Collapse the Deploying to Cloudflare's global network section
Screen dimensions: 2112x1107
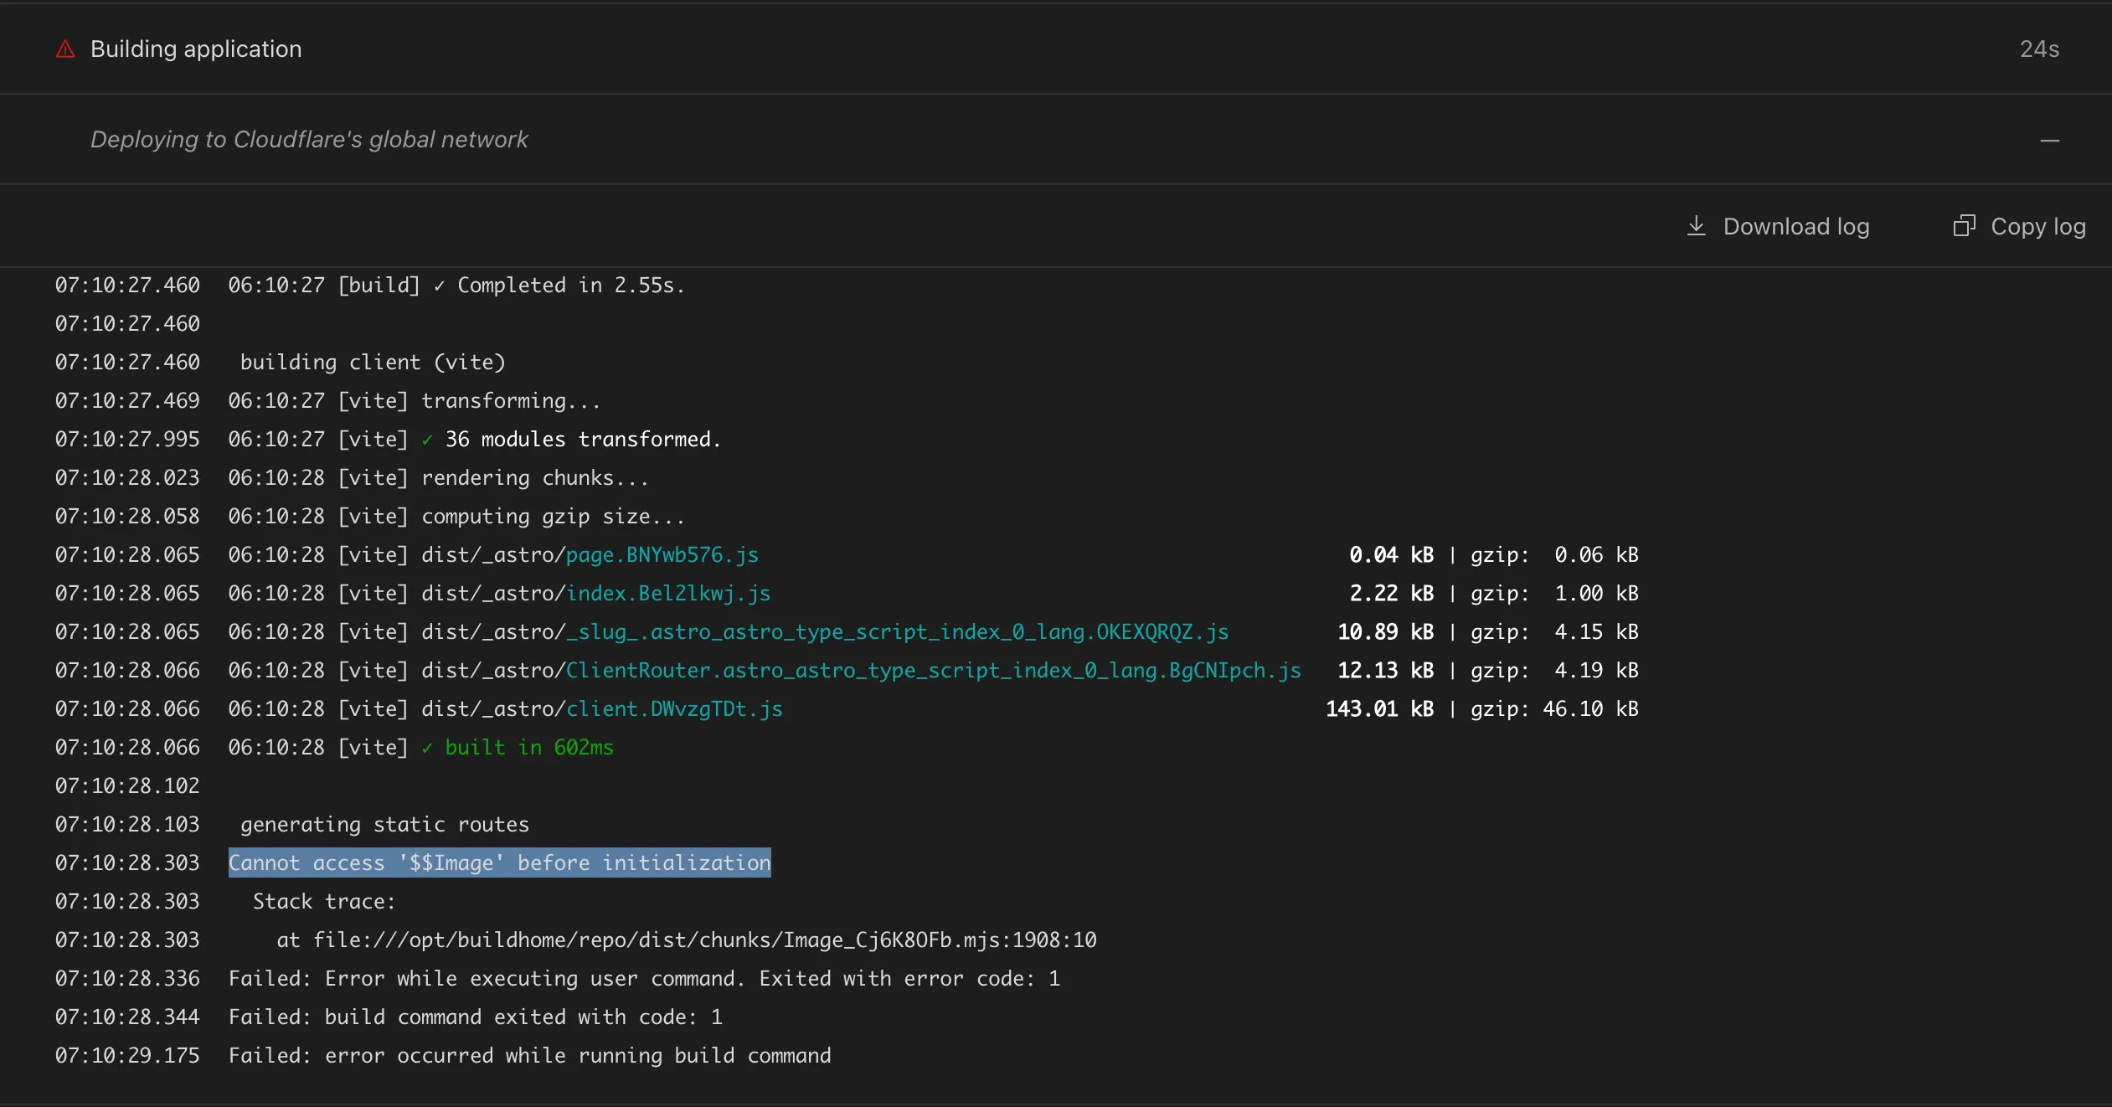pos(2050,139)
